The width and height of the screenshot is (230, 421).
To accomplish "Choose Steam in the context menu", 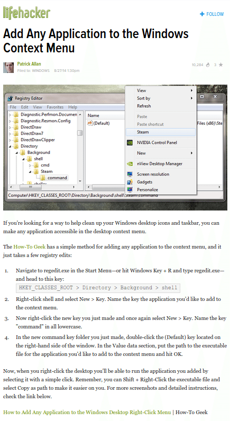I will (161, 132).
